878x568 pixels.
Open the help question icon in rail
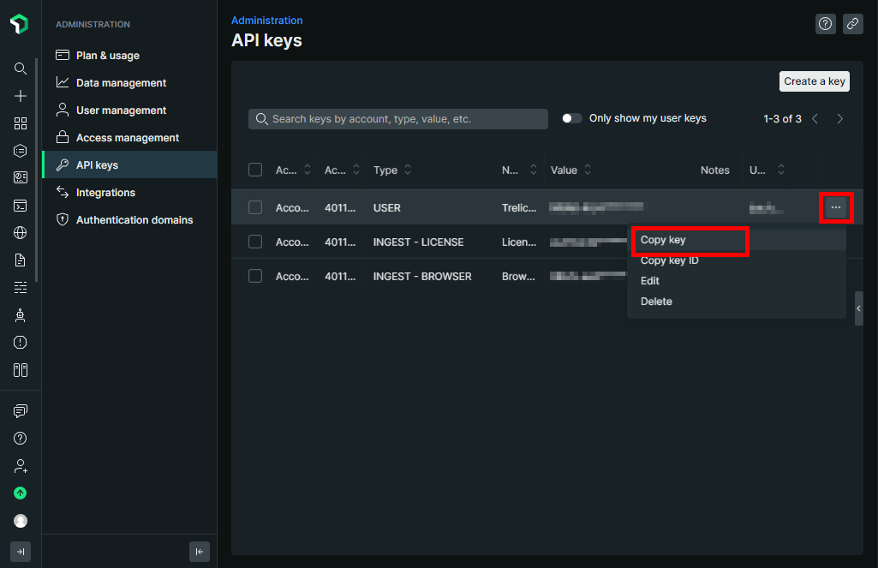point(21,438)
